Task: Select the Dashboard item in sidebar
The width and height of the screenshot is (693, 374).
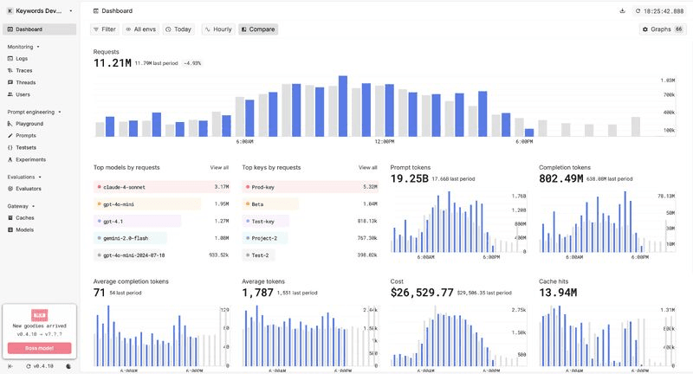Action: 29,29
